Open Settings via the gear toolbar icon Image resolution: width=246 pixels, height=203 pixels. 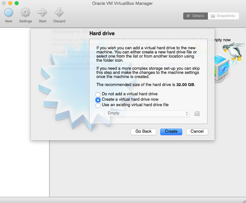(25, 12)
